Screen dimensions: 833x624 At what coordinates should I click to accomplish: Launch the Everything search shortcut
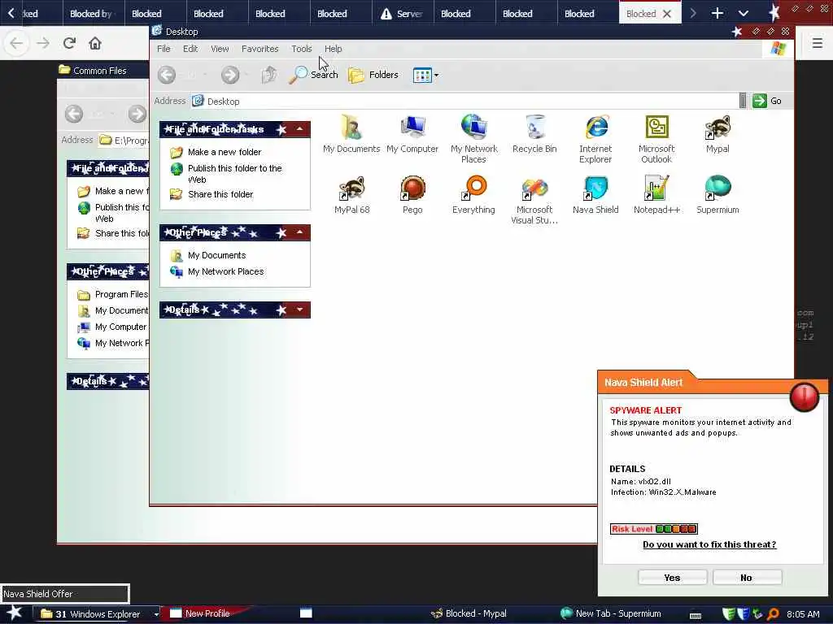pos(473,195)
